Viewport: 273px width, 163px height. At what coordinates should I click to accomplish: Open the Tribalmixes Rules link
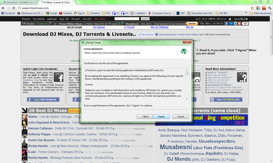tap(217, 83)
